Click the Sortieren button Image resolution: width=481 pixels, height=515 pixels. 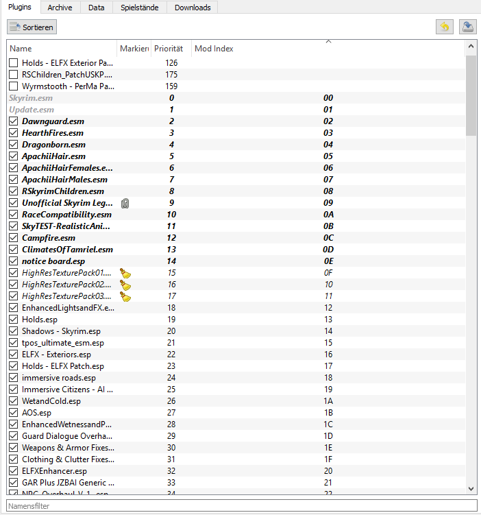tap(32, 27)
